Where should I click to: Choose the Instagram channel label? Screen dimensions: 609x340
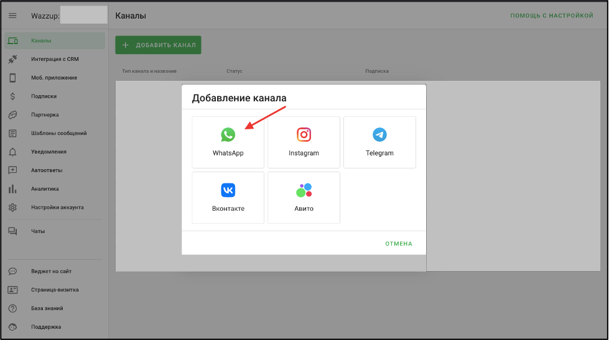(x=304, y=153)
